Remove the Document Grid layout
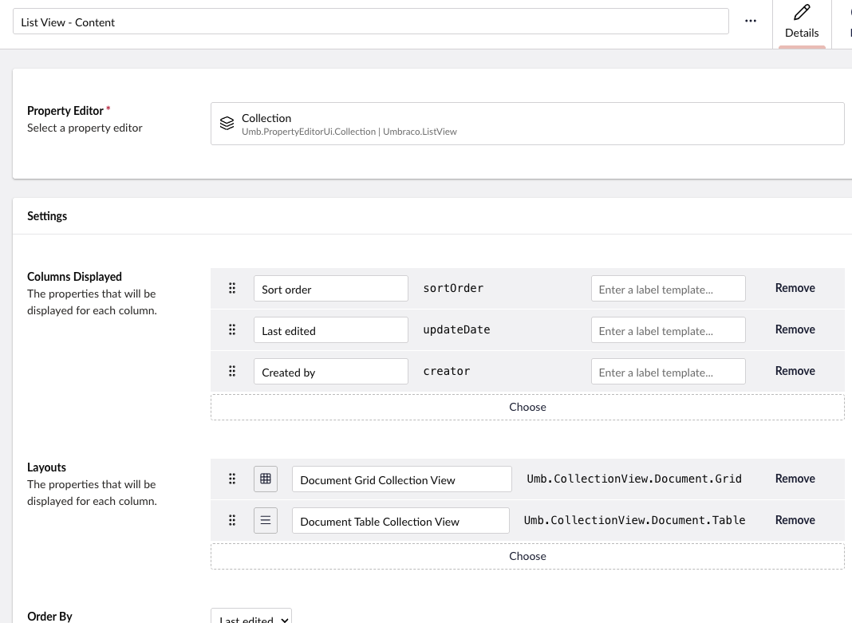 (x=795, y=479)
